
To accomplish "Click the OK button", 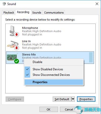I will pos(49,109).
